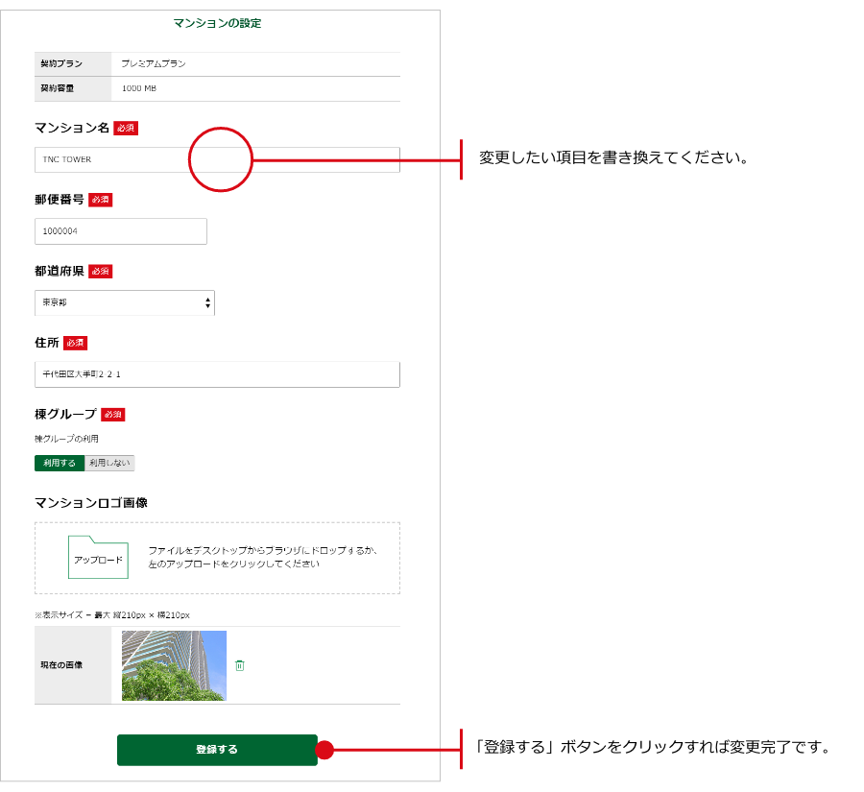Click the 郵便番号 field containing 1000004
864x792 pixels.
pos(121,231)
